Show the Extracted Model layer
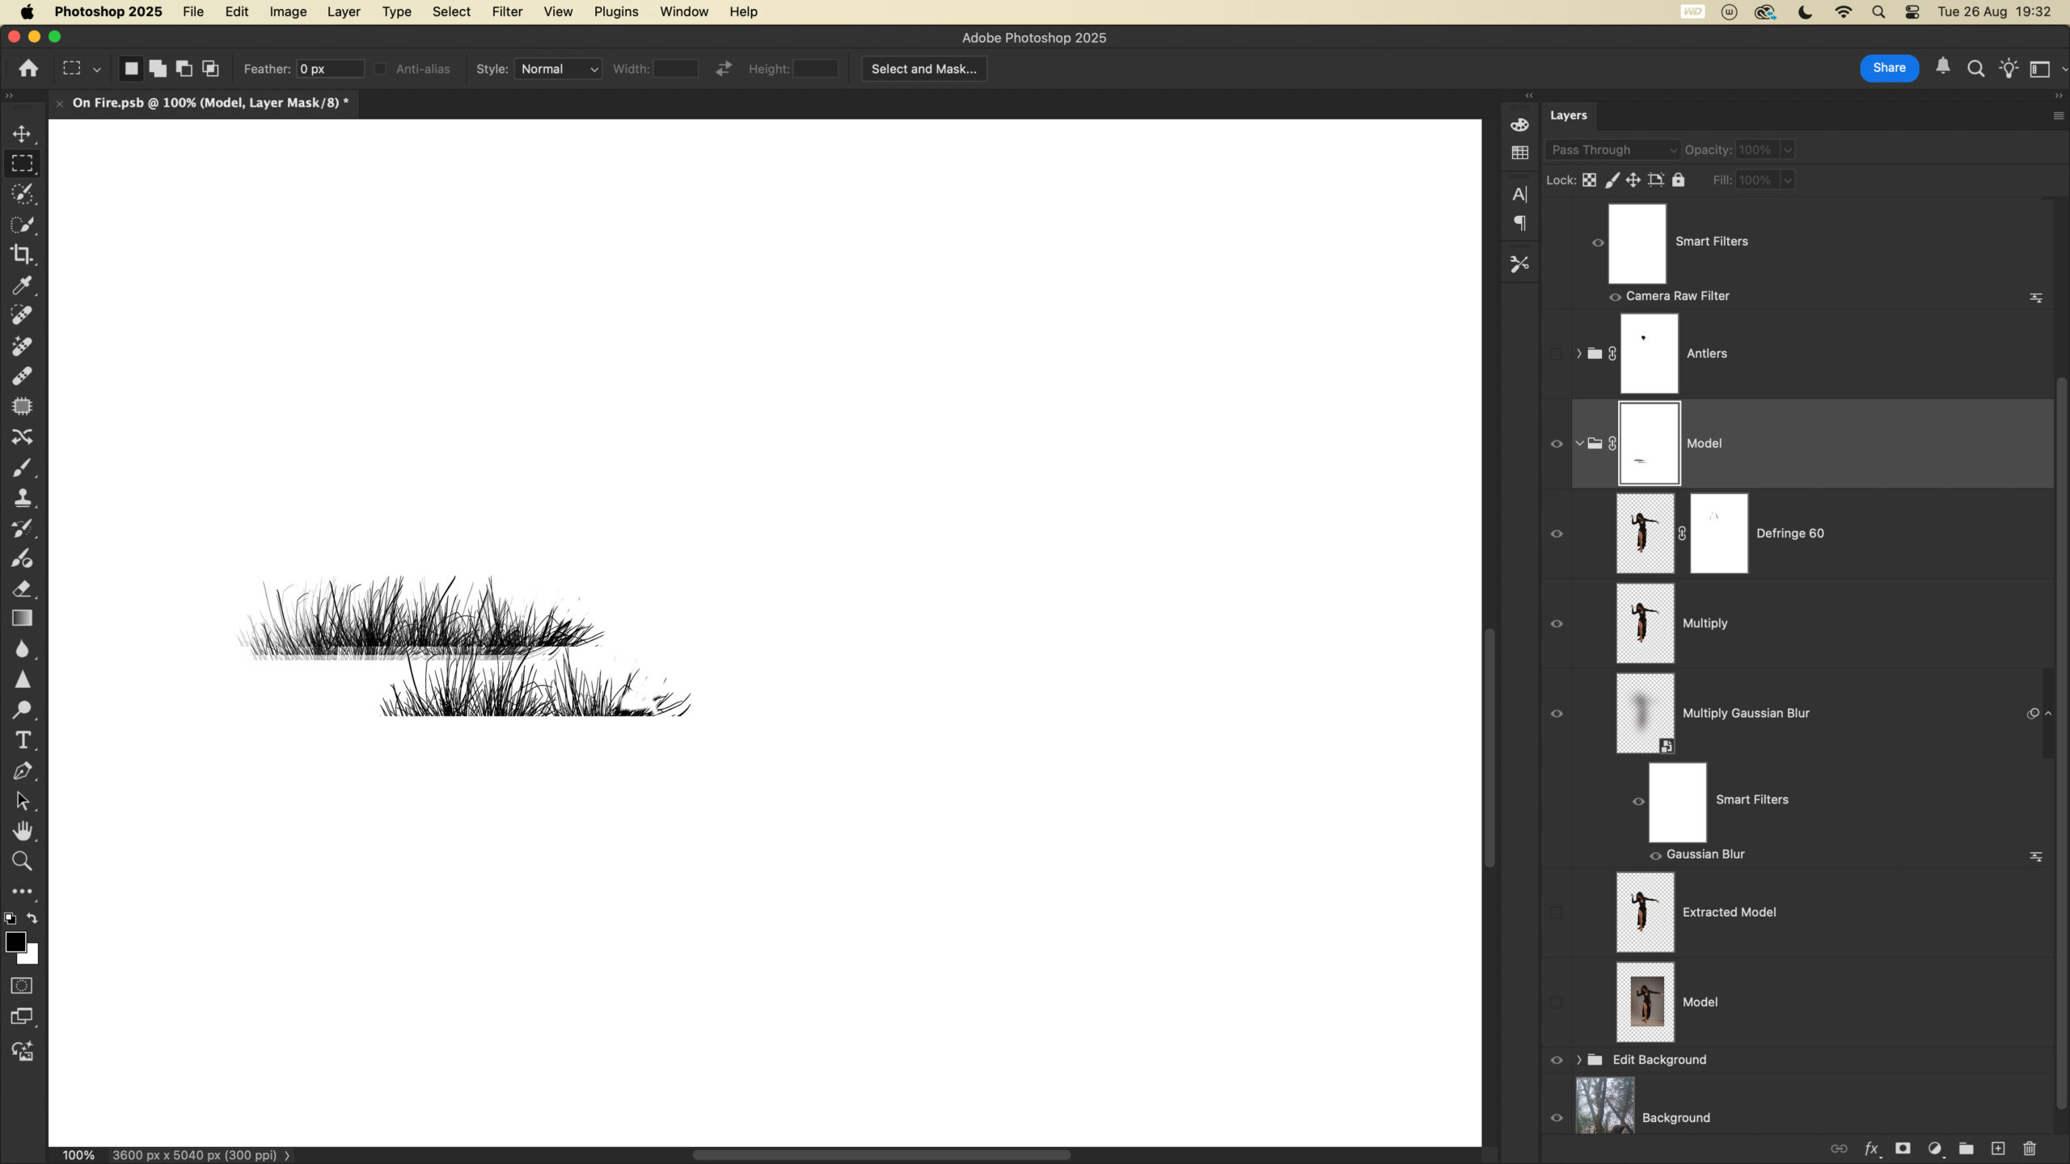 pos(1557,913)
